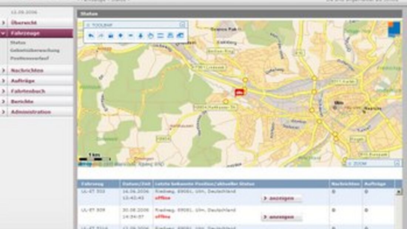Viewport: 407px width, 229px height.
Task: Click anzeigen for the 16.06.2006 vehicle row
Action: coord(281,198)
